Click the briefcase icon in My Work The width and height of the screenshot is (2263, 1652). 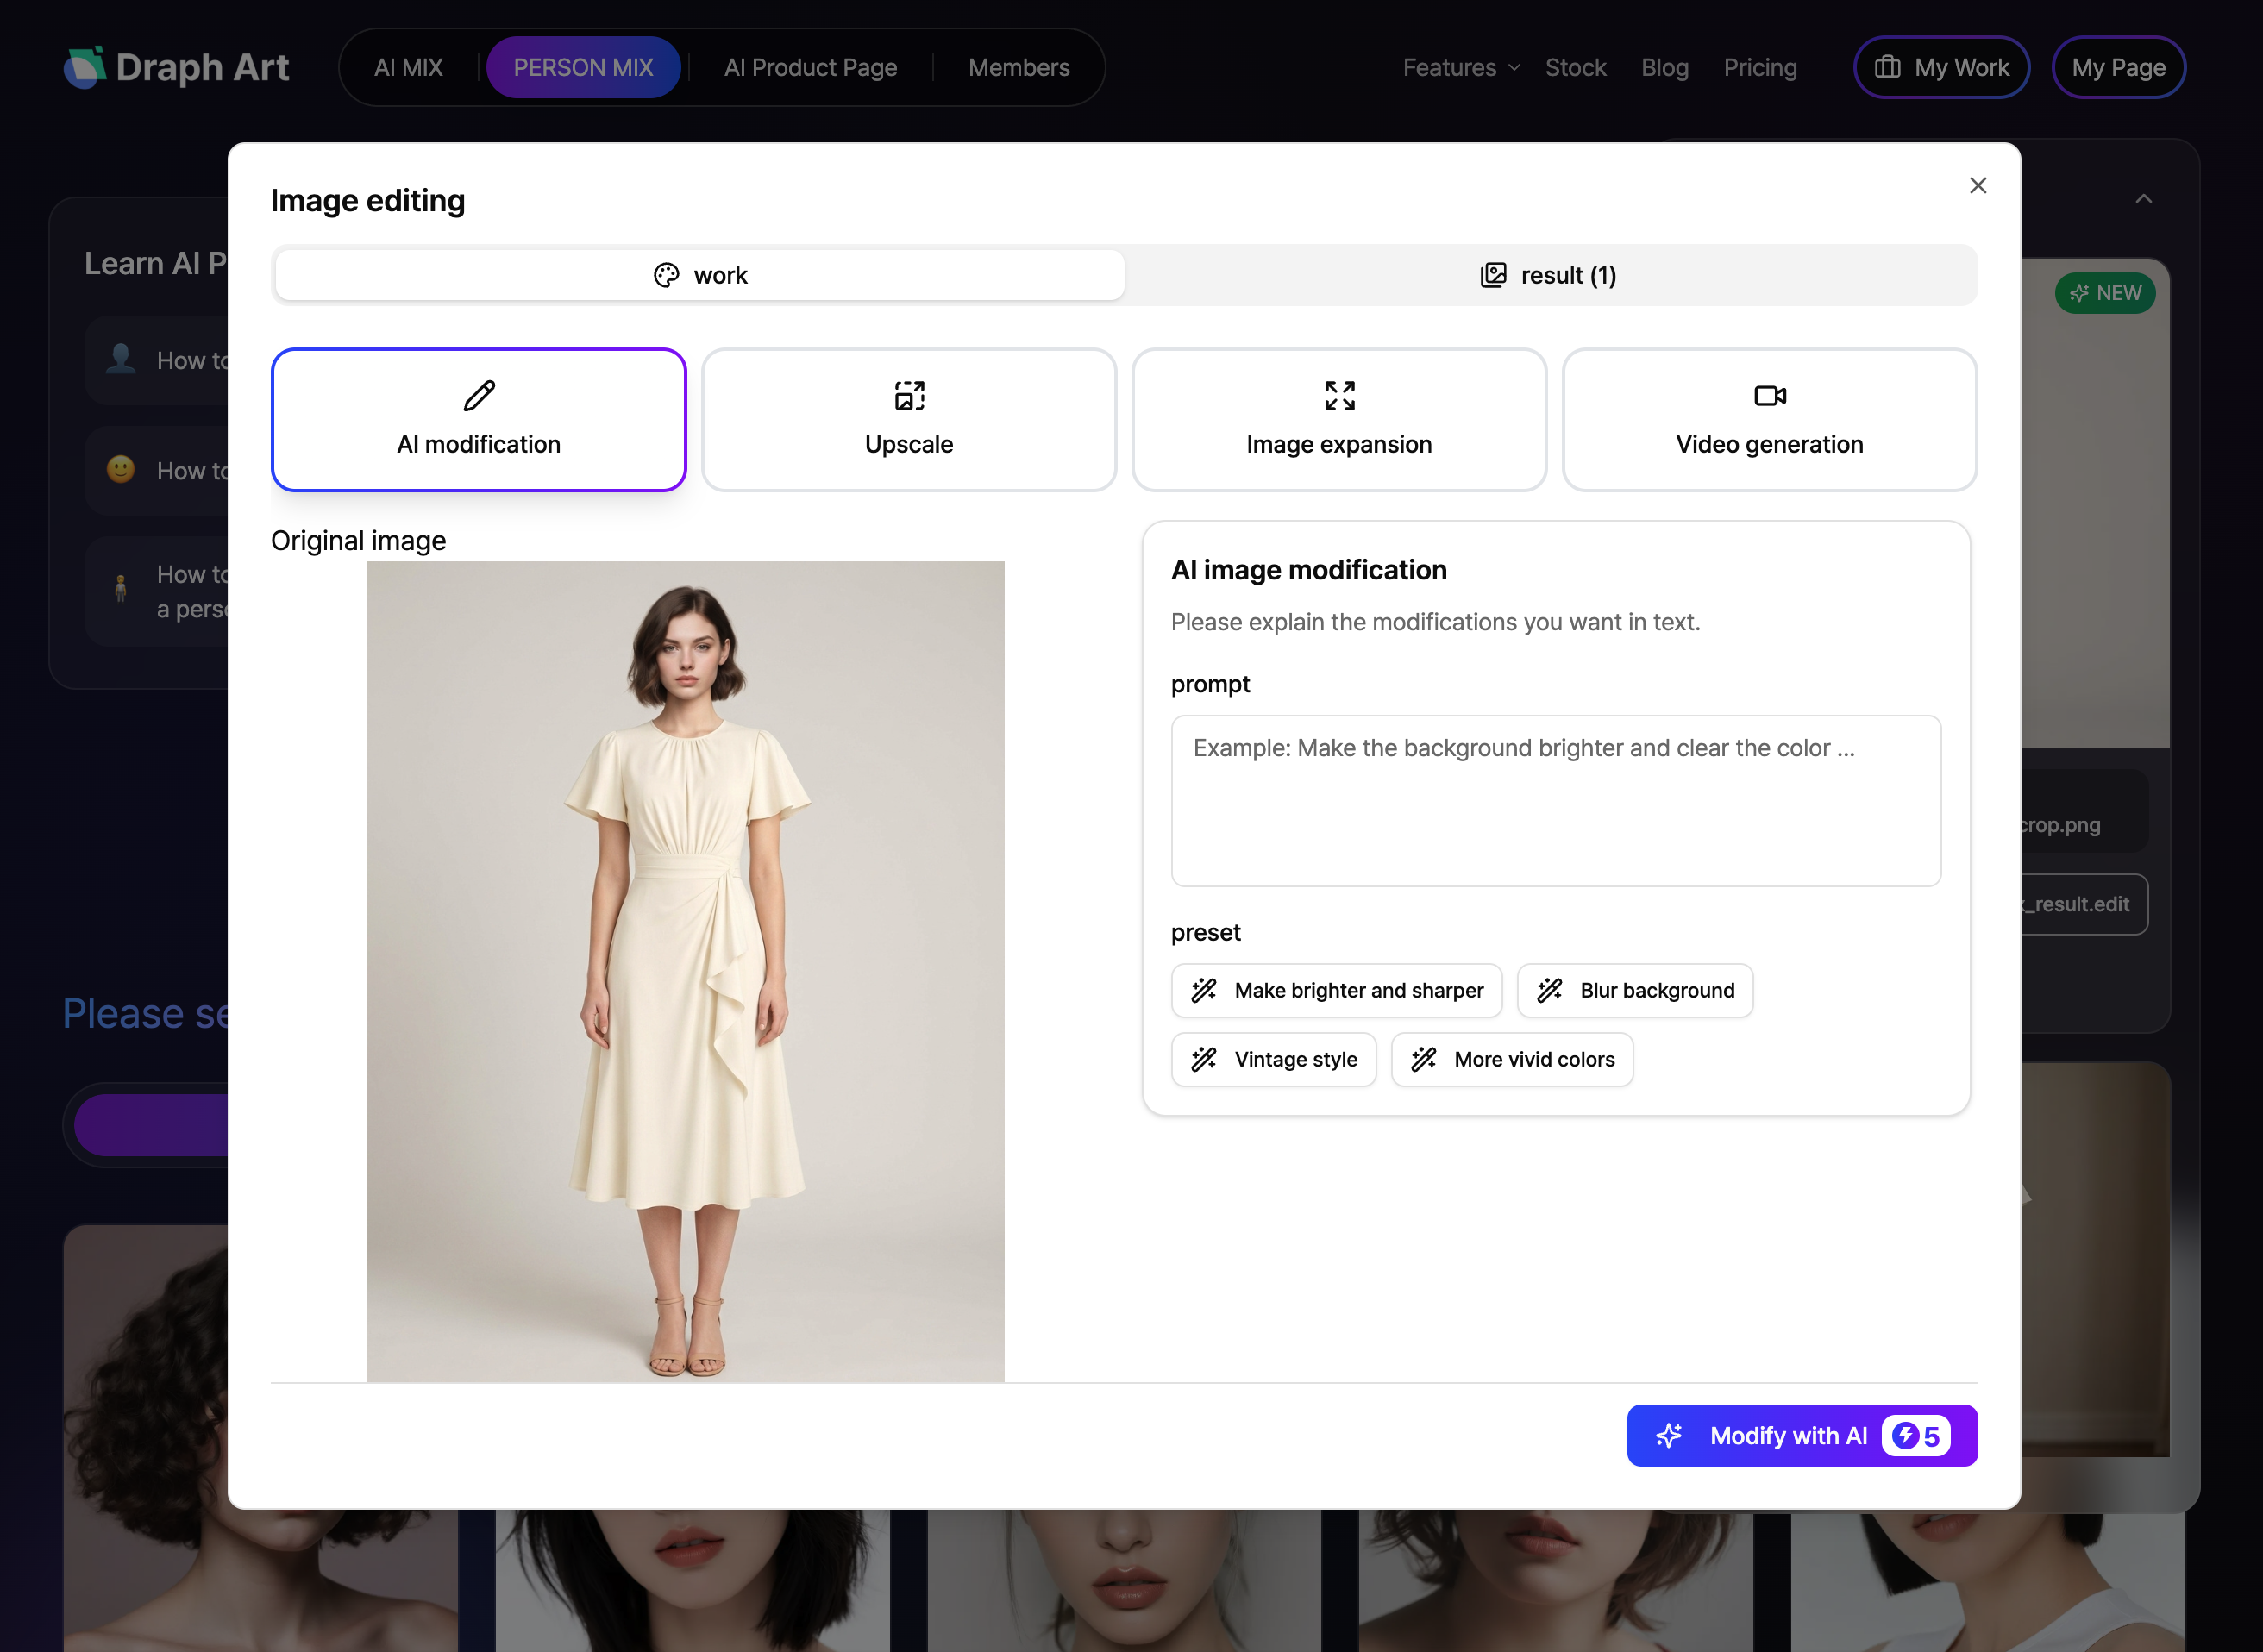click(1887, 67)
